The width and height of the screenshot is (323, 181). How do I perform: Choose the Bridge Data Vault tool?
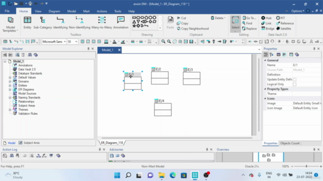click(x=268, y=29)
